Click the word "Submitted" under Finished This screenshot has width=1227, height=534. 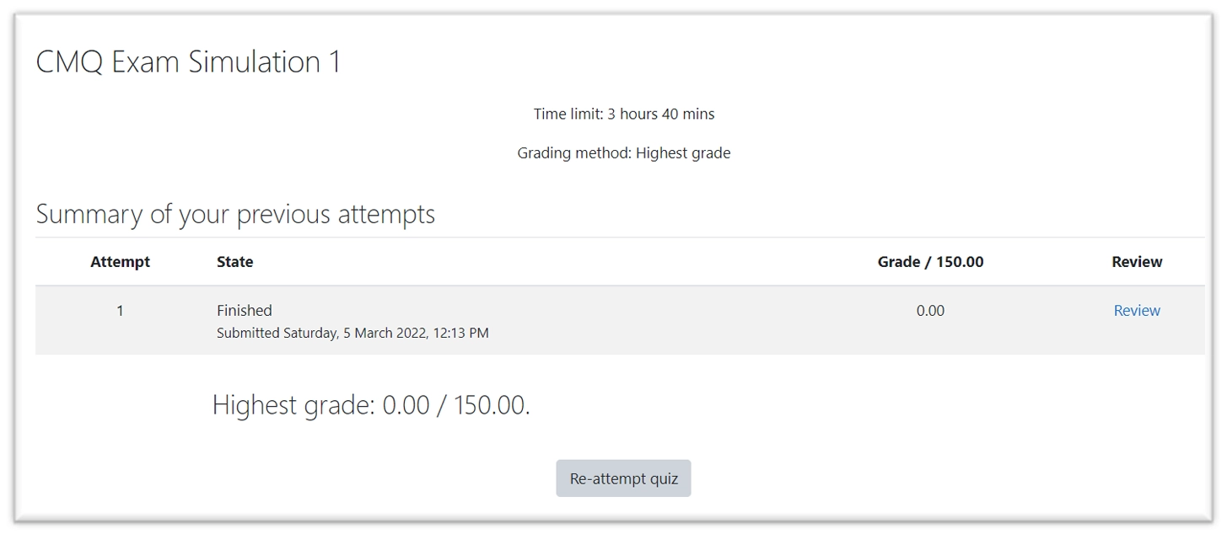click(x=247, y=333)
